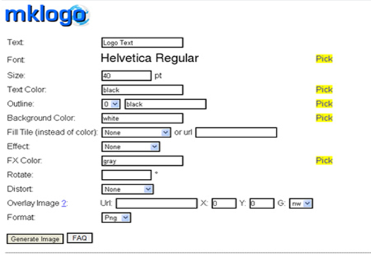The height and width of the screenshot is (259, 371).
Task: Expand the Distort dropdown
Action: [127, 189]
